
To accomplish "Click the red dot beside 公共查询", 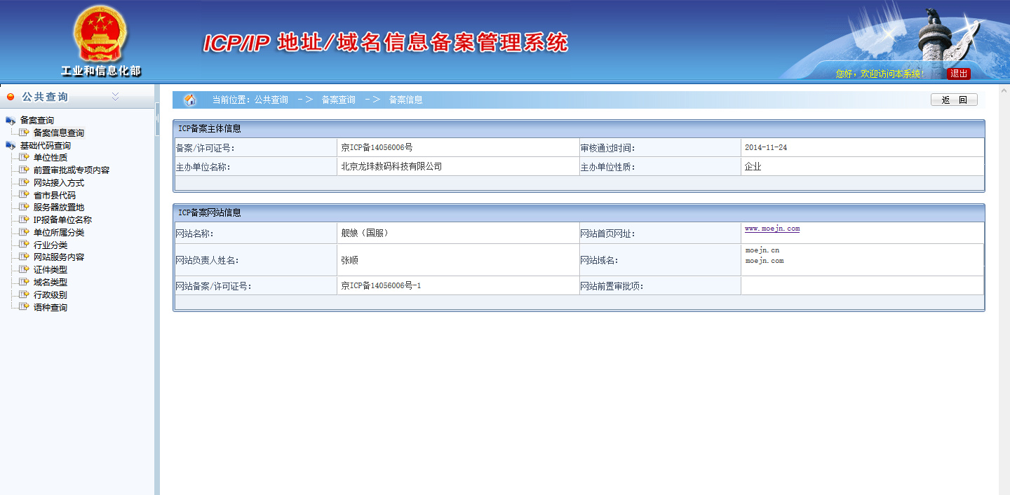I will (x=11, y=97).
